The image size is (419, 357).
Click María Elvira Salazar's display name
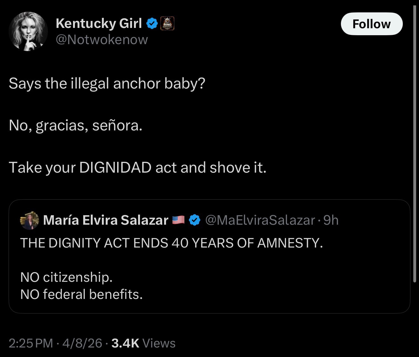click(x=106, y=220)
